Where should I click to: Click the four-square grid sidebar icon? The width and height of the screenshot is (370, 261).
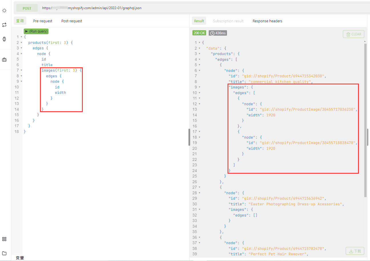point(4,239)
